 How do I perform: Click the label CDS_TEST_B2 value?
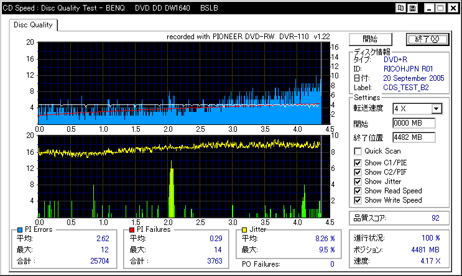406,88
